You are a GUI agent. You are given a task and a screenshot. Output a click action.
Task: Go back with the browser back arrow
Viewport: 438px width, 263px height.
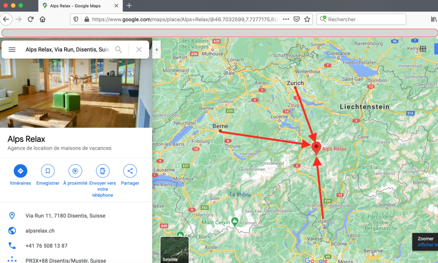click(6, 19)
